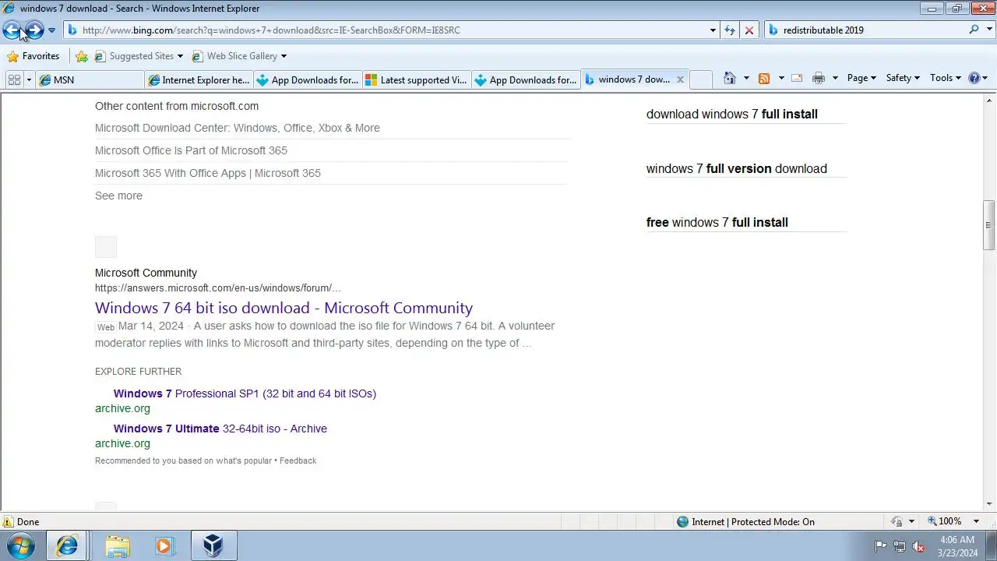Open Windows 7 64 bit iso download result
This screenshot has height=561, width=997.
tap(284, 308)
